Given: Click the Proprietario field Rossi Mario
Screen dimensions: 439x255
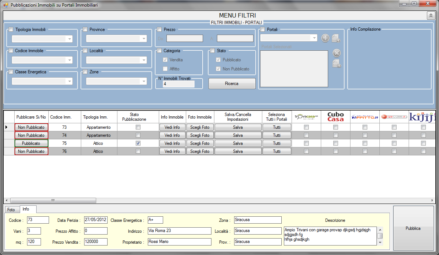Looking at the screenshot, I should [x=179, y=242].
